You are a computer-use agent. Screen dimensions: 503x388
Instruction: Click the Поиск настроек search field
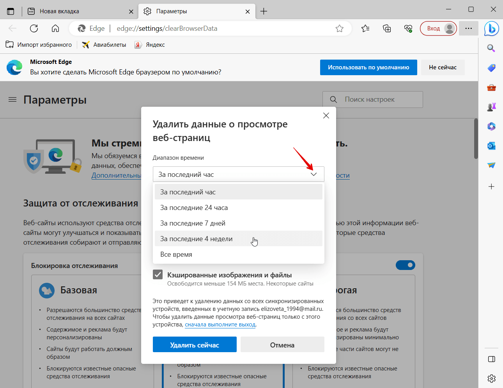[x=373, y=99]
